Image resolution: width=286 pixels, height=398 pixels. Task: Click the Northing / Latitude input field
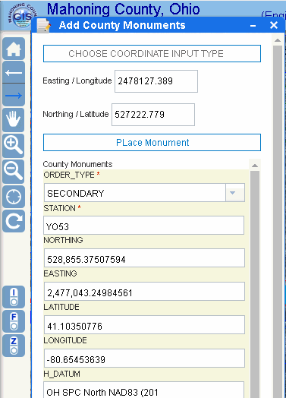pyautogui.click(x=153, y=115)
